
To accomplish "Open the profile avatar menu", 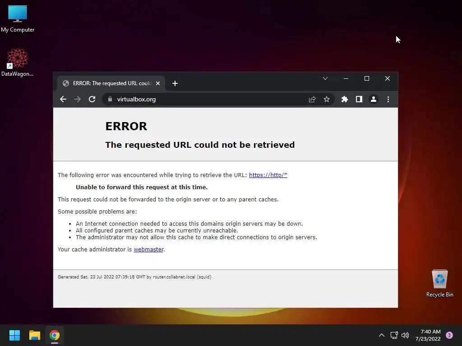I will click(x=373, y=99).
